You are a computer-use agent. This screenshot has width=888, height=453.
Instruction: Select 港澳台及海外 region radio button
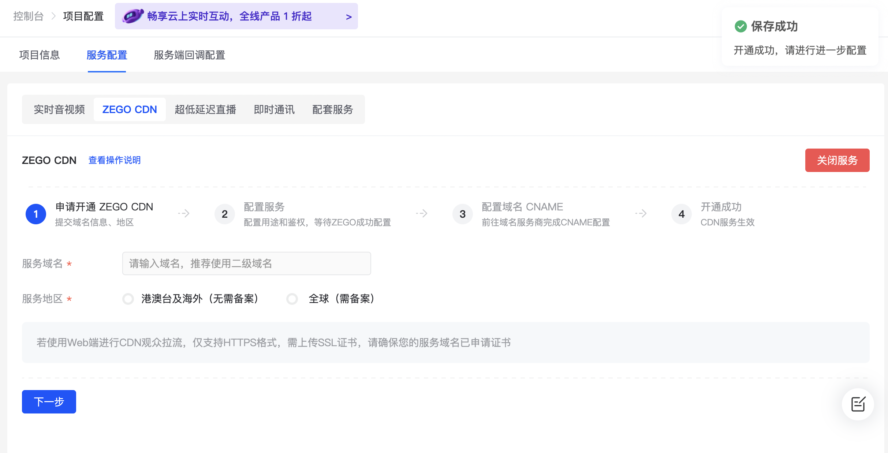128,299
